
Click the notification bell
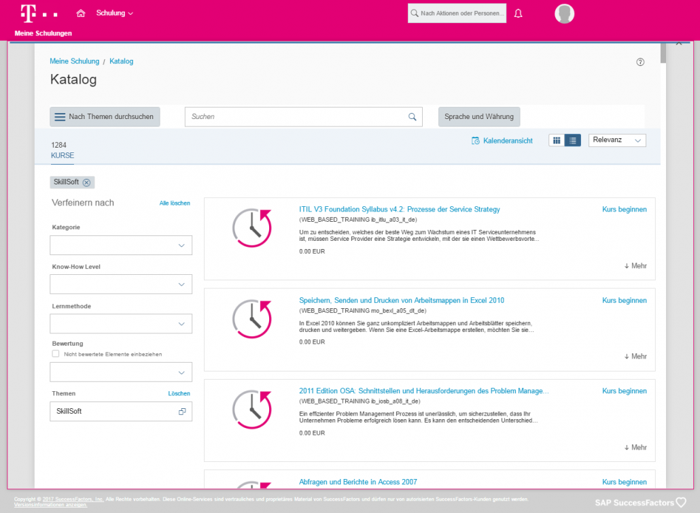(x=518, y=13)
